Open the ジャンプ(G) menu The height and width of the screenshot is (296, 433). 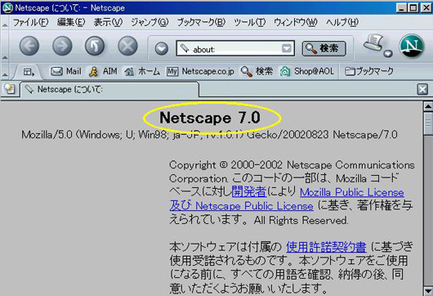tap(150, 22)
